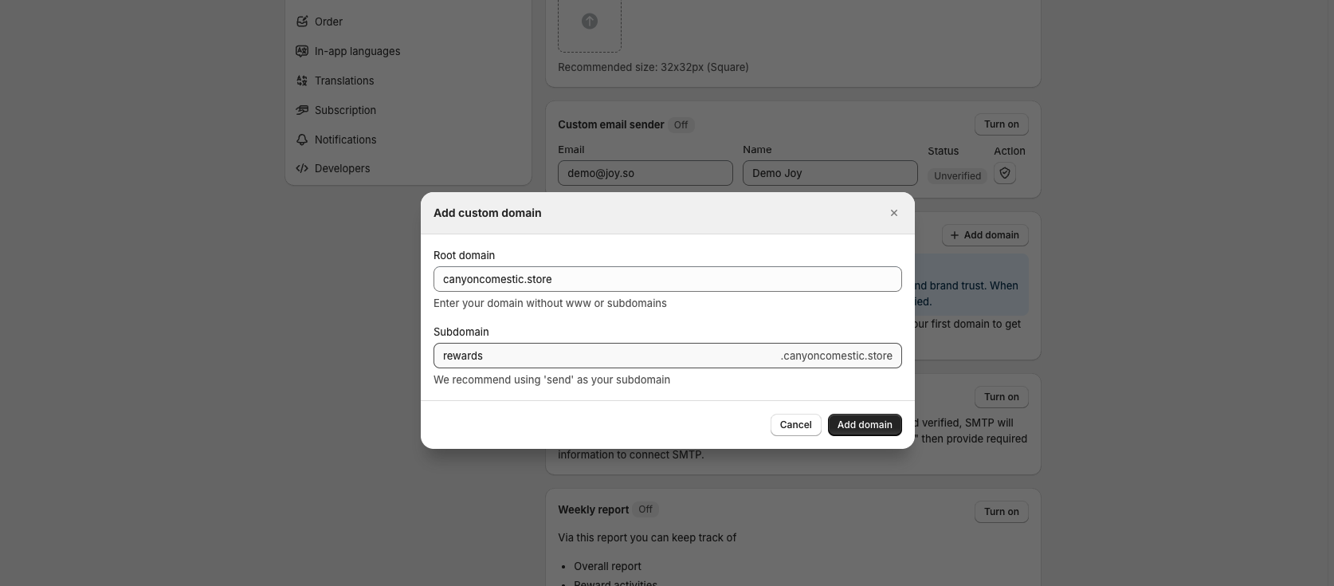Screen dimensions: 1334x586
Task: Open the Translations settings page
Action: tap(344, 81)
